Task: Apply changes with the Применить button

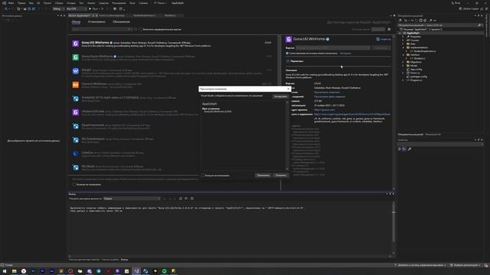Action: 263,175
